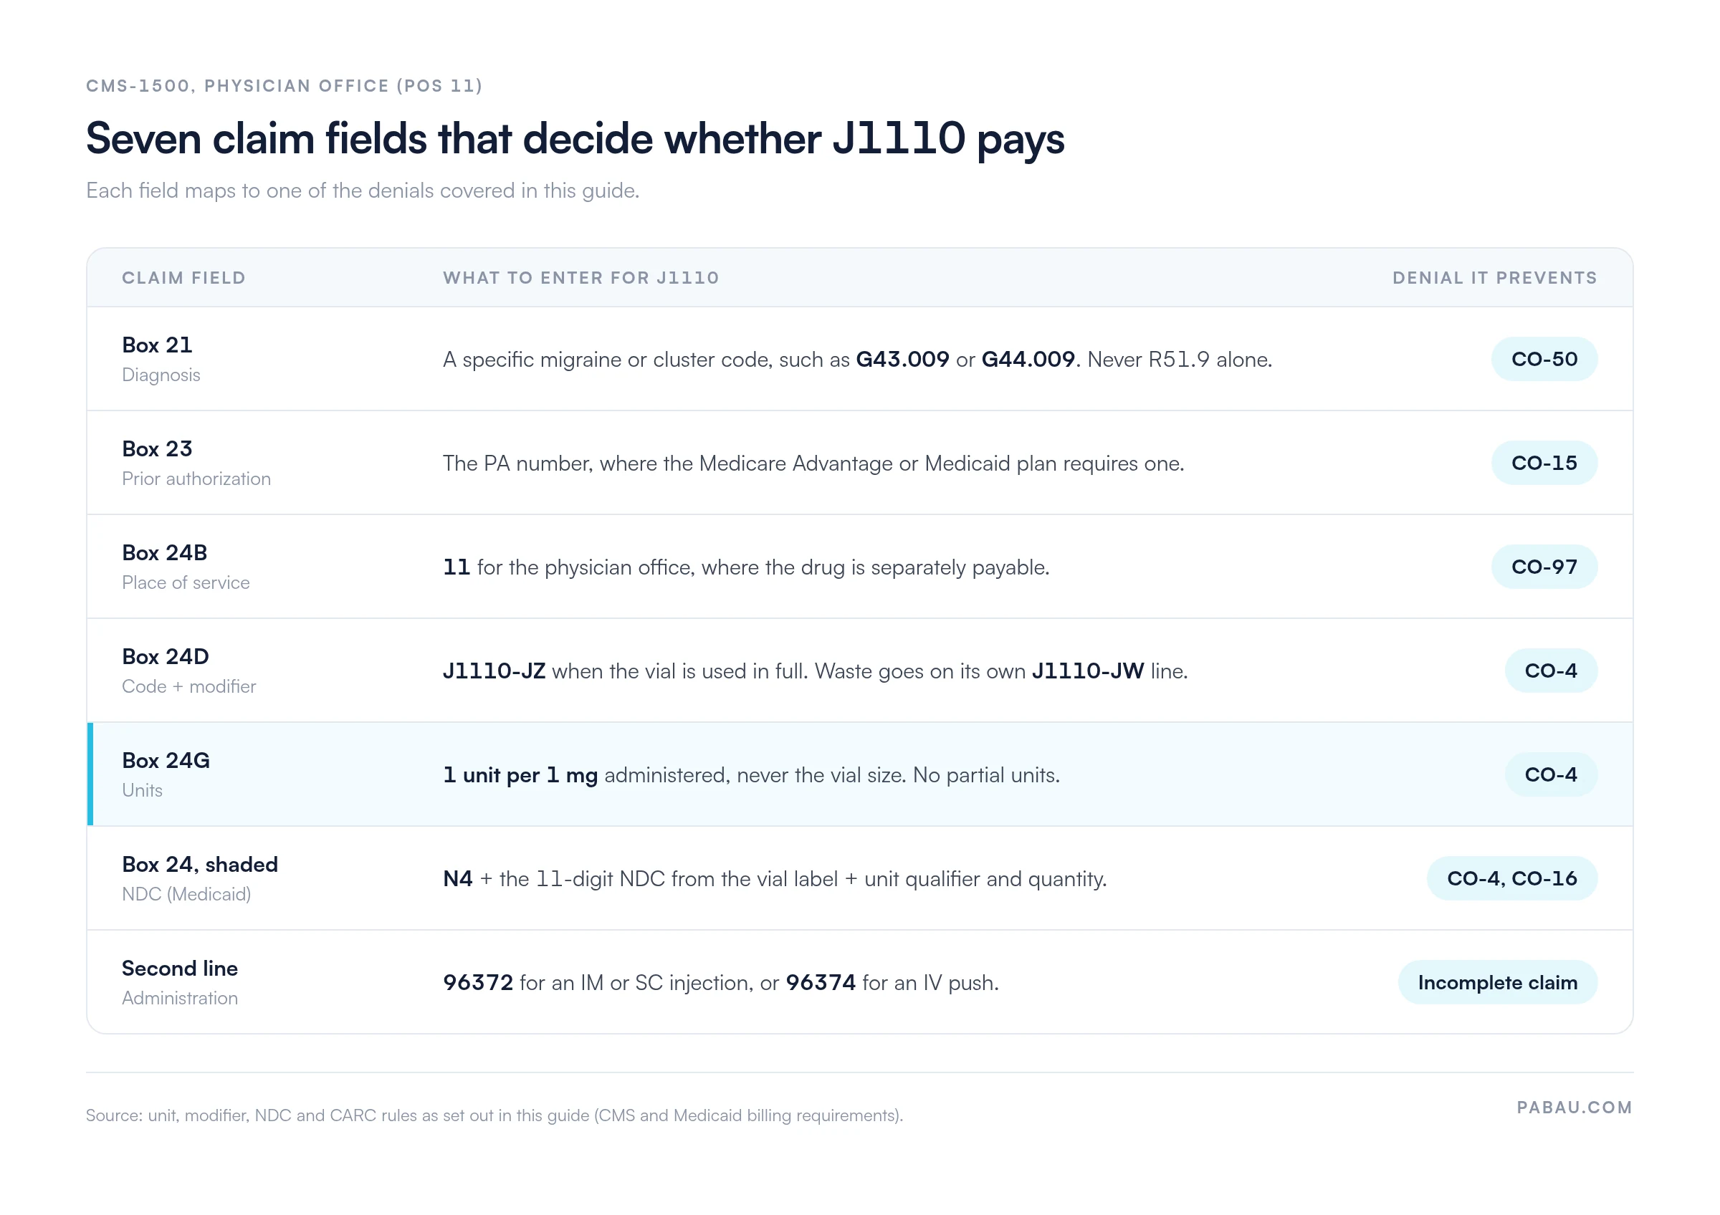
Task: Select the 'Box 21' row label
Action: [x=158, y=345]
